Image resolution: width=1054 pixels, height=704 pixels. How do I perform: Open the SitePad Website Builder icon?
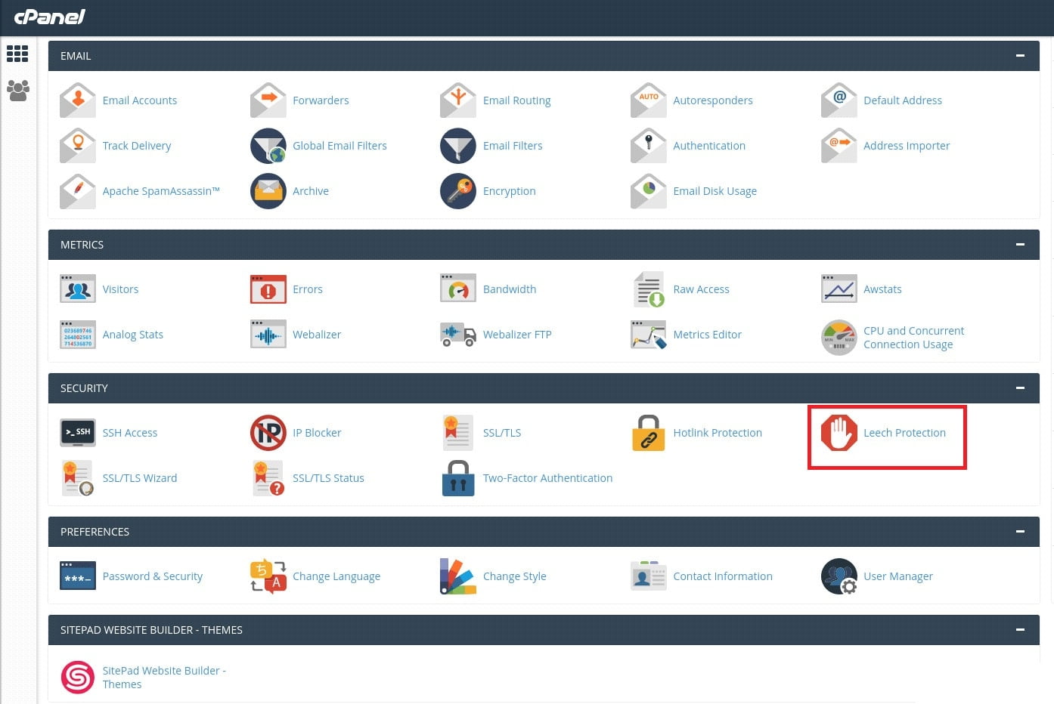[x=77, y=677]
